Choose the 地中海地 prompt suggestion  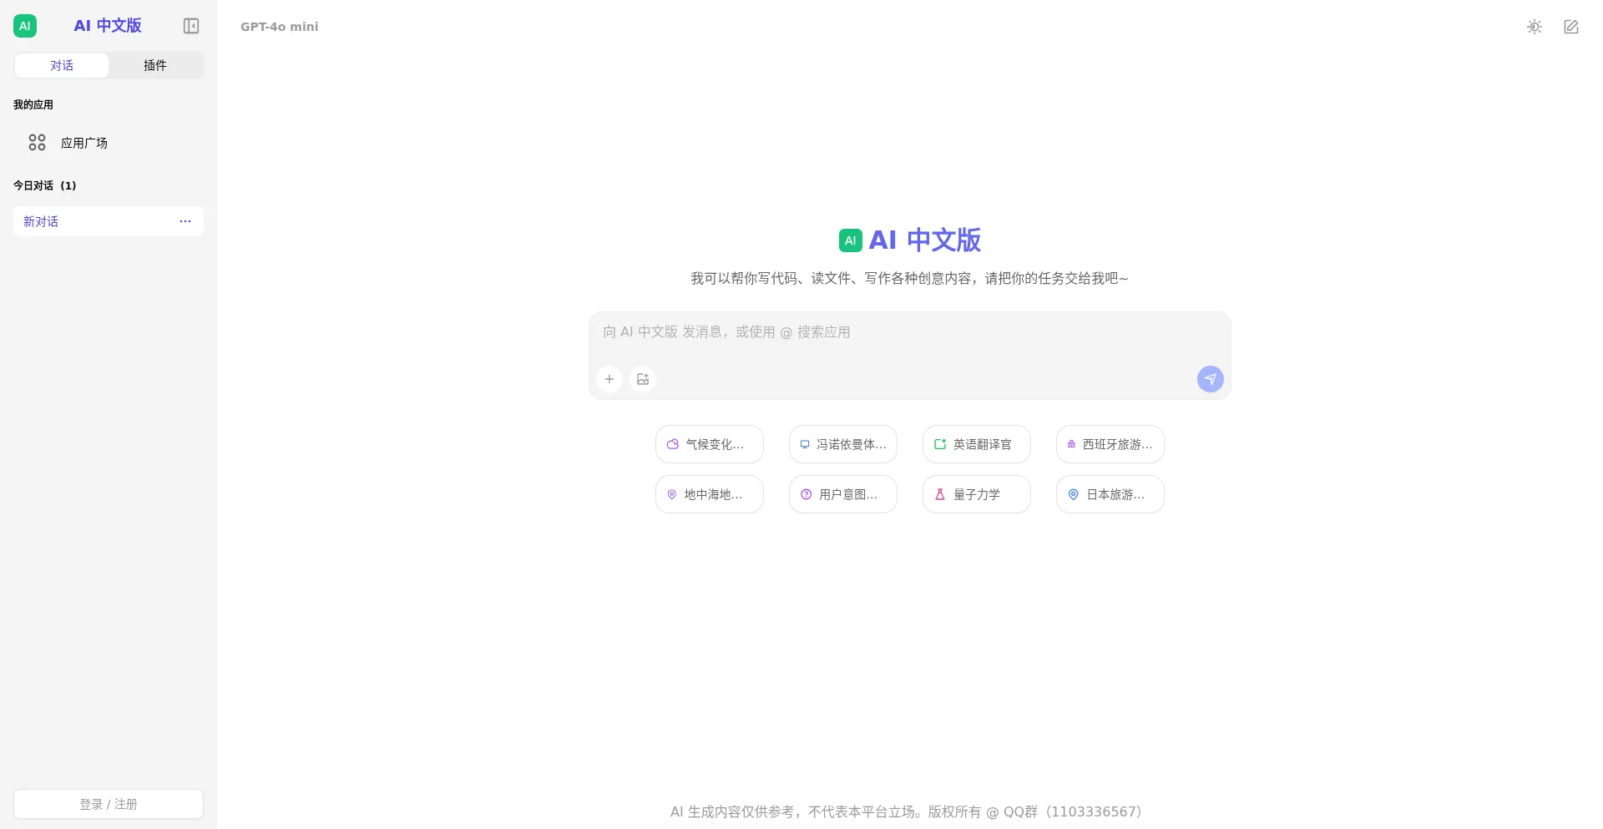pyautogui.click(x=710, y=494)
